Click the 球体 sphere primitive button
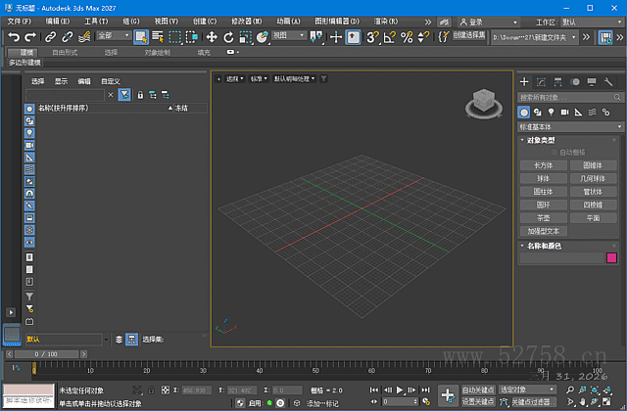Screen dimensions: 627x411 pyautogui.click(x=543, y=178)
